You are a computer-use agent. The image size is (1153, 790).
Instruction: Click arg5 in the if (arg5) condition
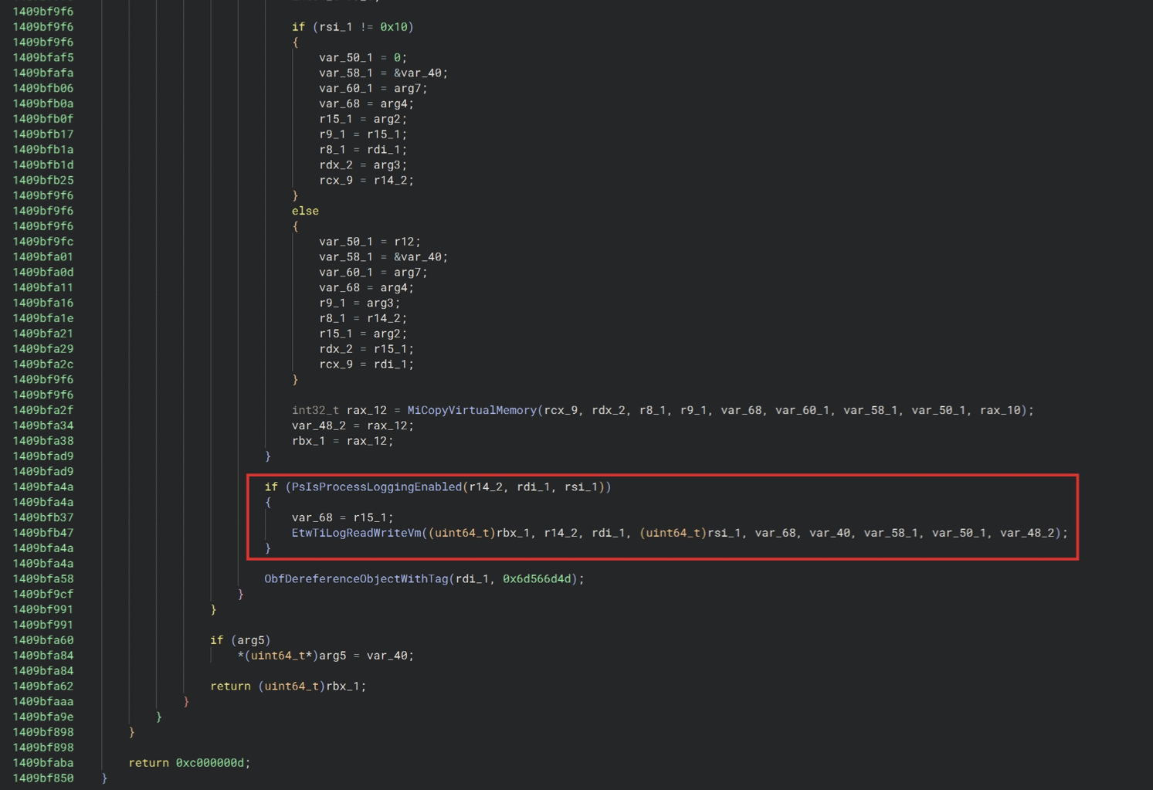tap(250, 640)
